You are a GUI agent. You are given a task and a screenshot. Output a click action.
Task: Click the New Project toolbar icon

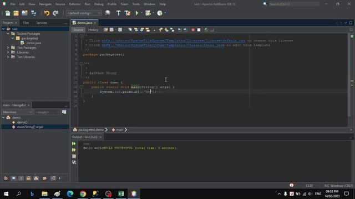(x=16, y=13)
